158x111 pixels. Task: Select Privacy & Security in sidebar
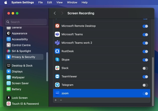click(x=24, y=57)
